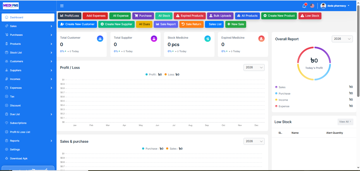Expand the Products submenu chevron
Screen dimensions: 360x171
coord(51,44)
